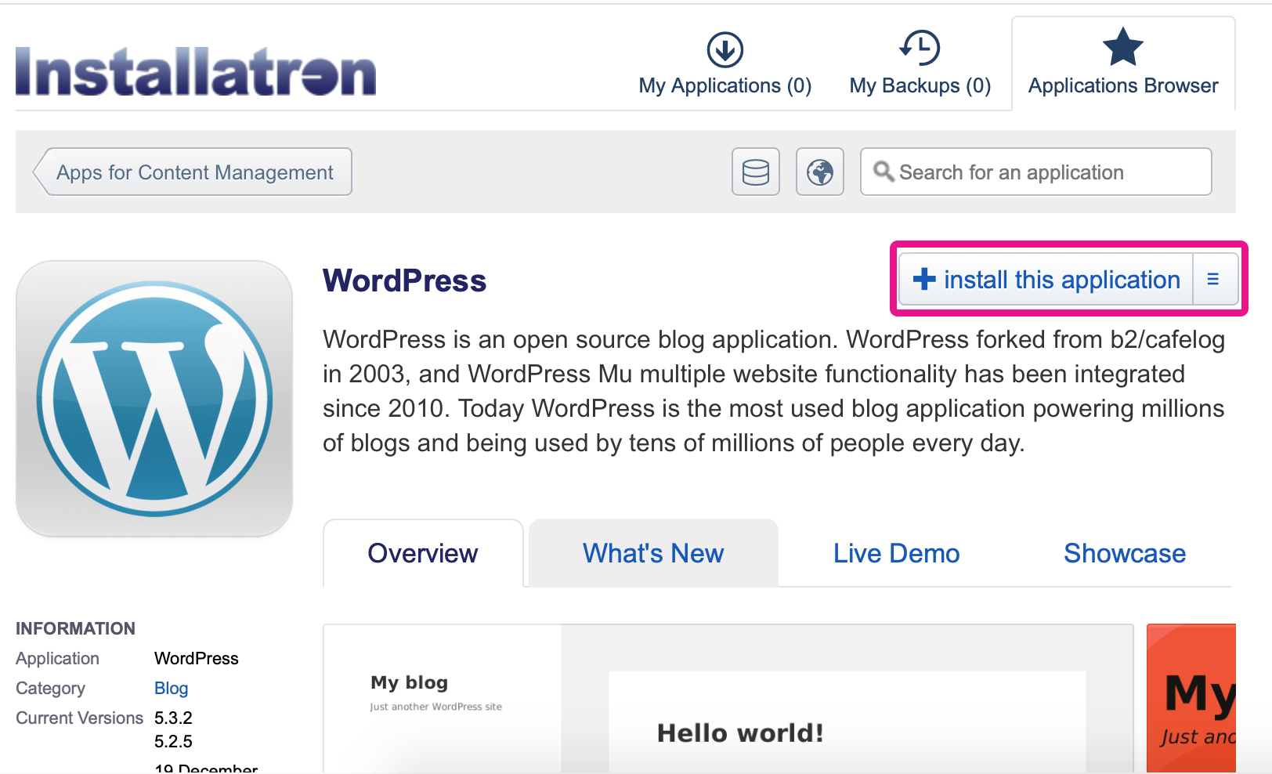
Task: Switch to the Overview tab
Action: (x=422, y=553)
